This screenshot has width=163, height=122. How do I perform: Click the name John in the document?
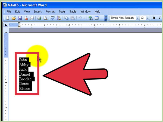(23, 60)
